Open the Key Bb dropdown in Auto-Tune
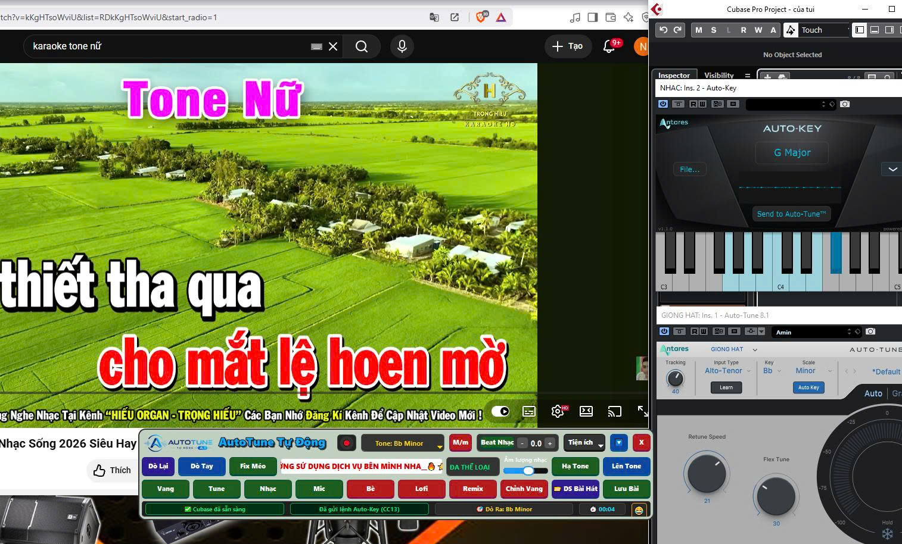Viewport: 902px width, 544px height. pos(772,371)
